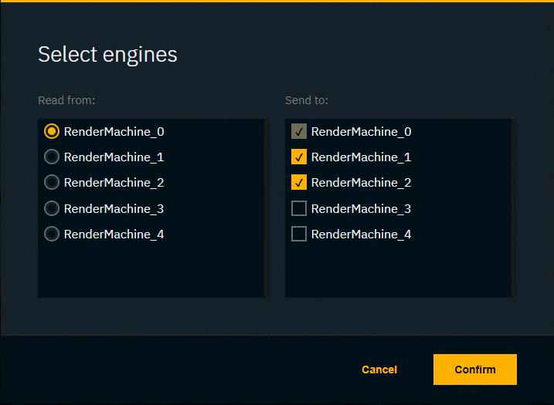
Task: Set Read from to RenderMachine_3
Action: (52, 208)
